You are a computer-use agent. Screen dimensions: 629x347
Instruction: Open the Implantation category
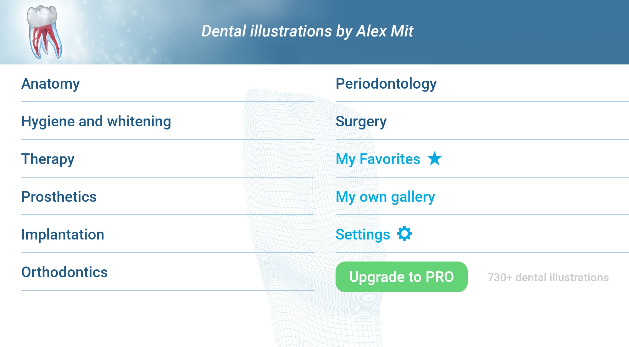168,234
